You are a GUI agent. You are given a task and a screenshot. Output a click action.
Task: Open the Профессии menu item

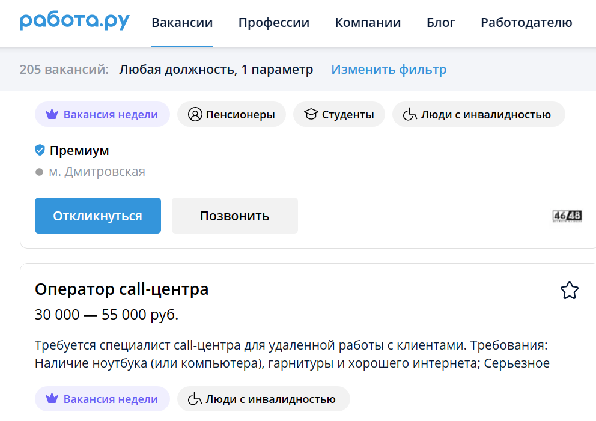coord(274,23)
